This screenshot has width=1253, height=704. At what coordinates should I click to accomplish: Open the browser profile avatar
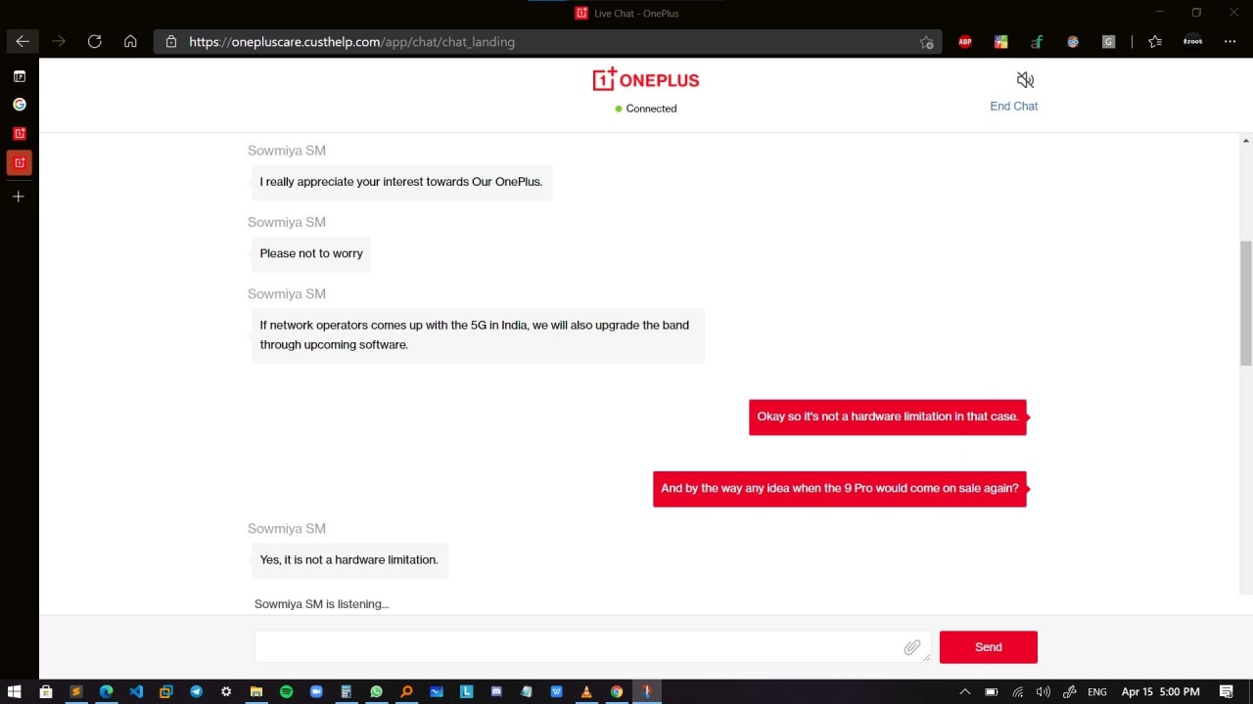[1192, 42]
